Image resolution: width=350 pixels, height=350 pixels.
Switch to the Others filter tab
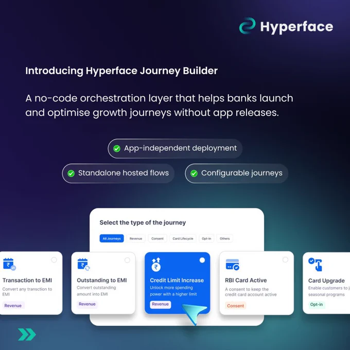click(x=224, y=238)
